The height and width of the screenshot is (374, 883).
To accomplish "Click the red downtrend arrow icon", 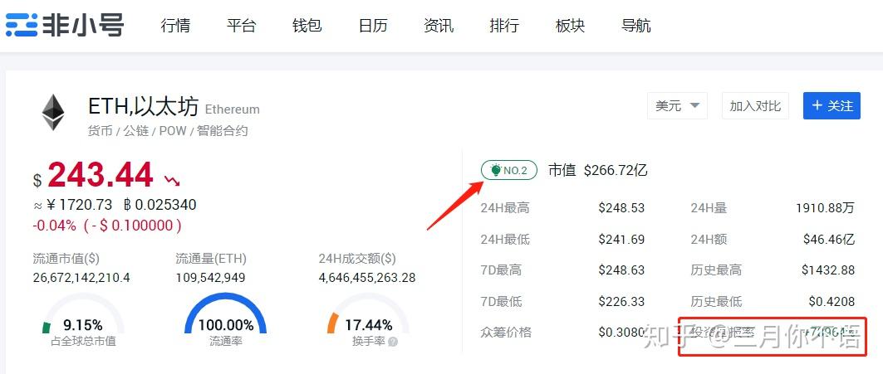I will point(172,180).
